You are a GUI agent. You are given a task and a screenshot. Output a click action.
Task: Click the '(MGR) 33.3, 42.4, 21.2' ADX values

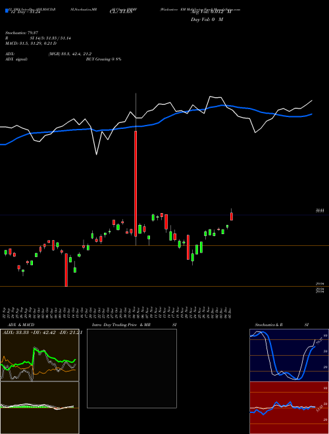coord(70,54)
